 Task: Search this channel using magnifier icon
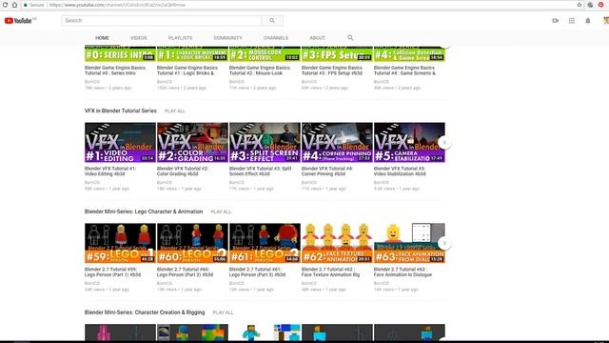[x=350, y=38]
